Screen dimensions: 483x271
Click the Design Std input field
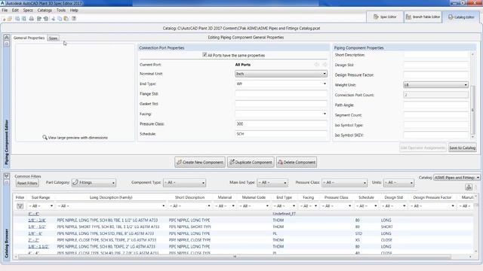point(436,65)
